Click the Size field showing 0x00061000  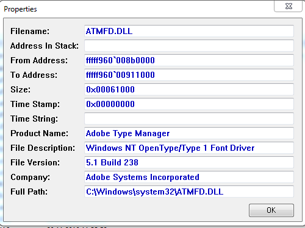click(x=189, y=89)
